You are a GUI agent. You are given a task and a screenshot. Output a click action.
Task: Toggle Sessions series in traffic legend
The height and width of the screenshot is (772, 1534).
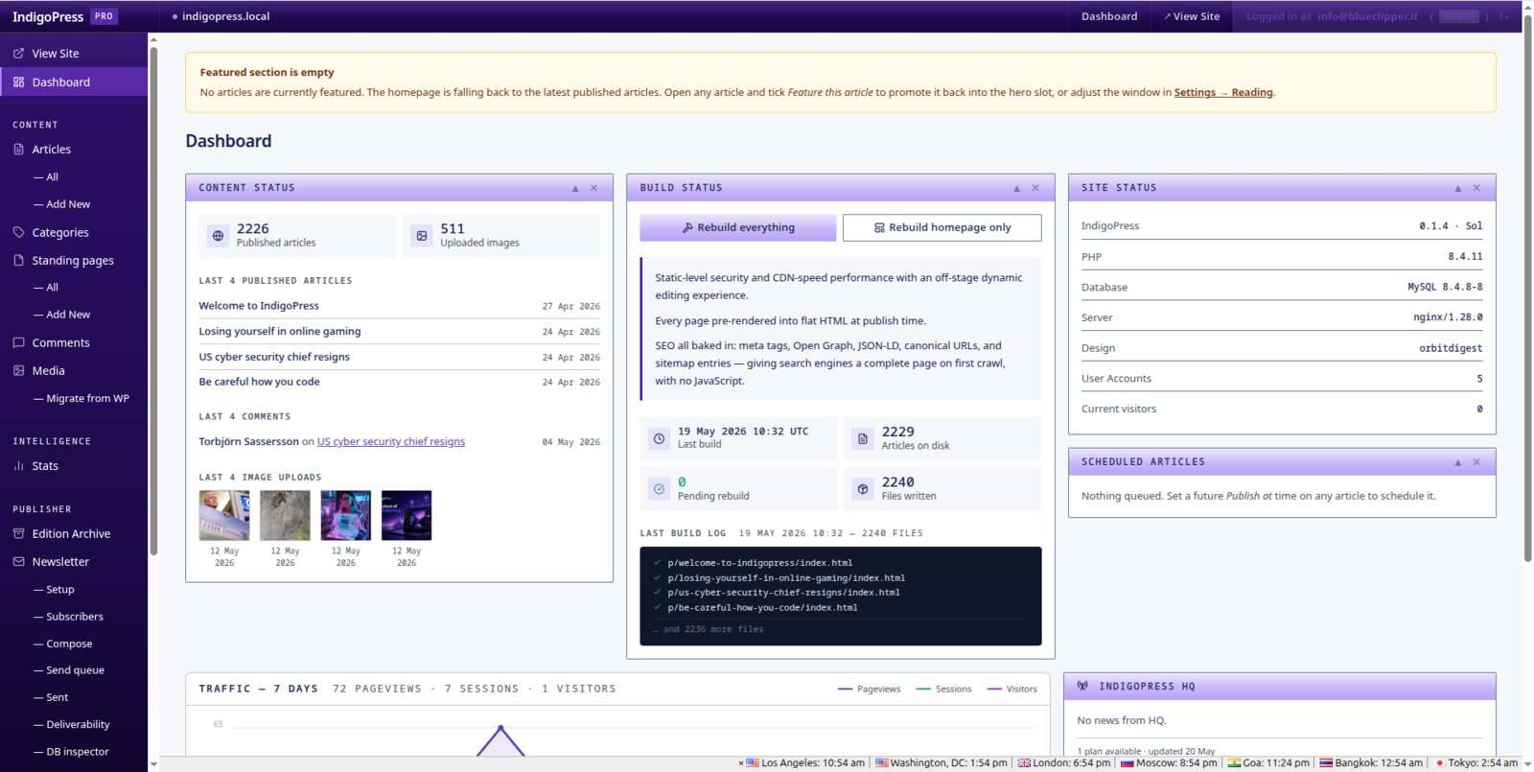coord(944,690)
